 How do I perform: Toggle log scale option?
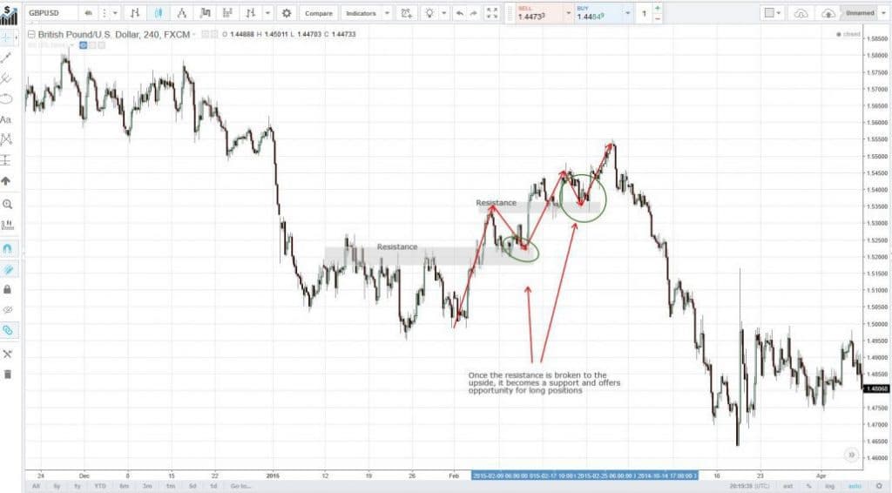pos(831,486)
